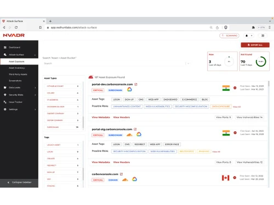Select the Attack Surface browser tab

[x=23, y=21]
